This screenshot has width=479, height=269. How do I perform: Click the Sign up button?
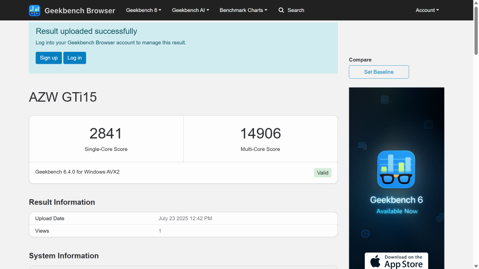click(48, 58)
